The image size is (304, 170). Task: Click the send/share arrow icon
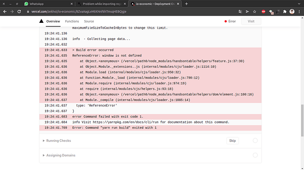click(x=247, y=11)
